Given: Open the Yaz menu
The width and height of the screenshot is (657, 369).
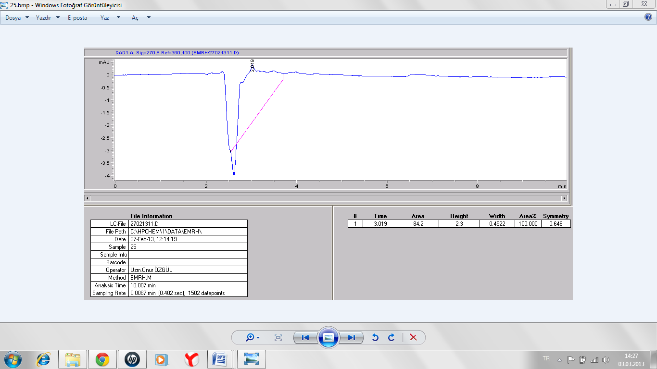Looking at the screenshot, I should (x=105, y=18).
